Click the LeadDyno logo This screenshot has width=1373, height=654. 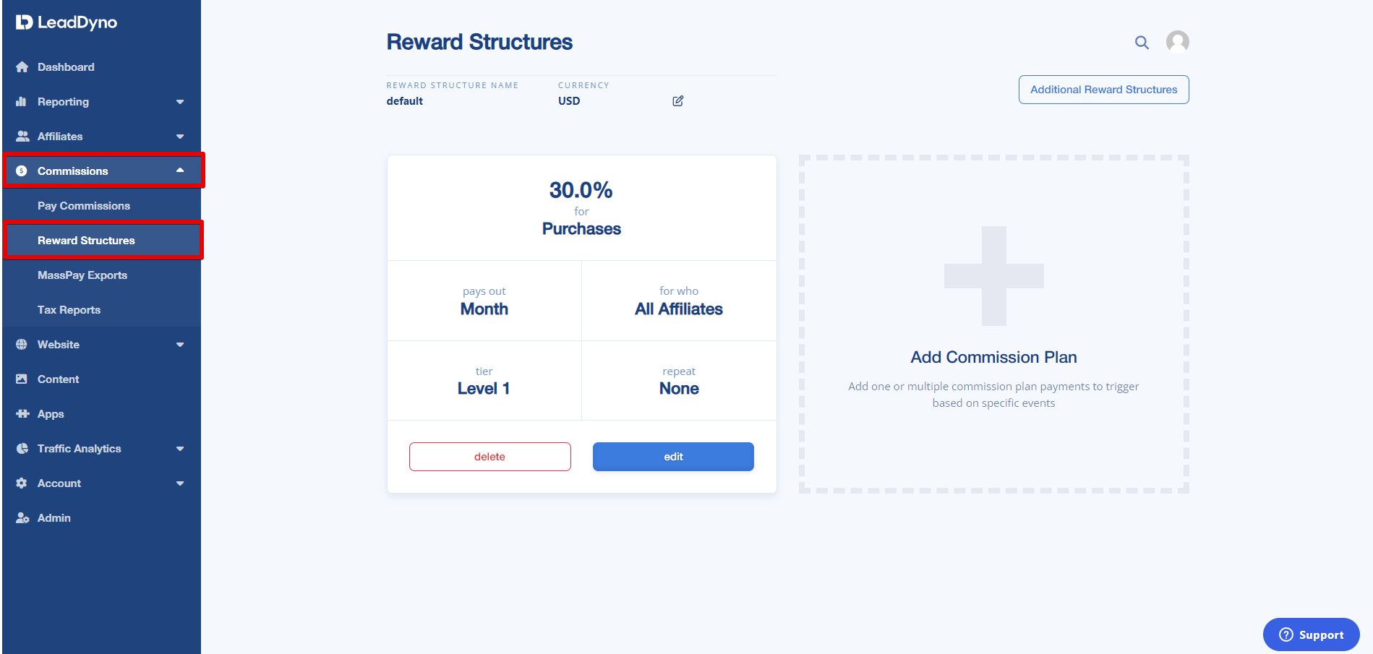point(67,22)
